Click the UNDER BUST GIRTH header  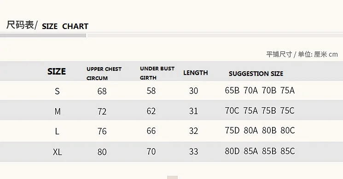click(157, 73)
